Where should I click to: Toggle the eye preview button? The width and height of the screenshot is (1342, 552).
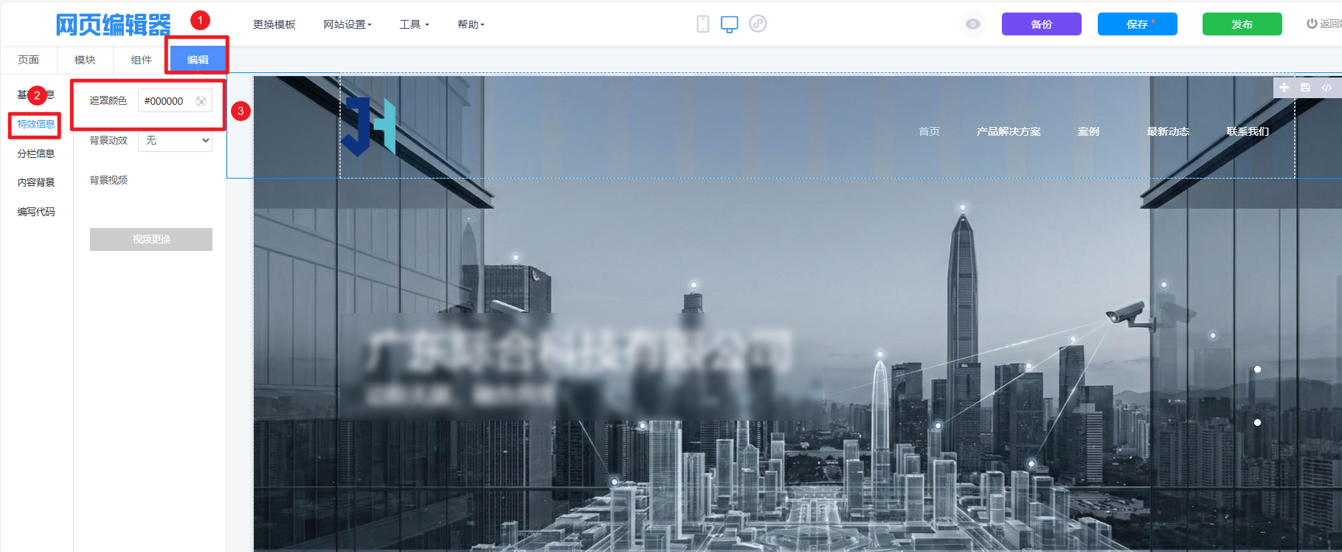coord(974,24)
